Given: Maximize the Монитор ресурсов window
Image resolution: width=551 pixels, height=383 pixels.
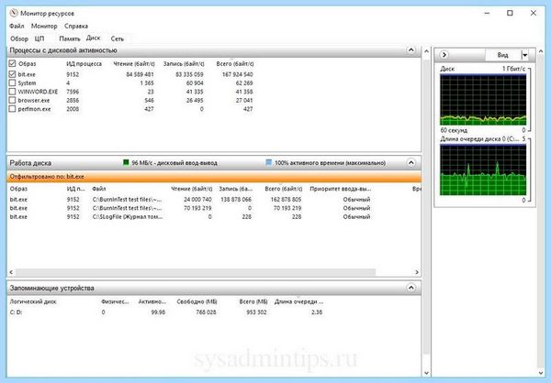Looking at the screenshot, I should click(510, 14).
